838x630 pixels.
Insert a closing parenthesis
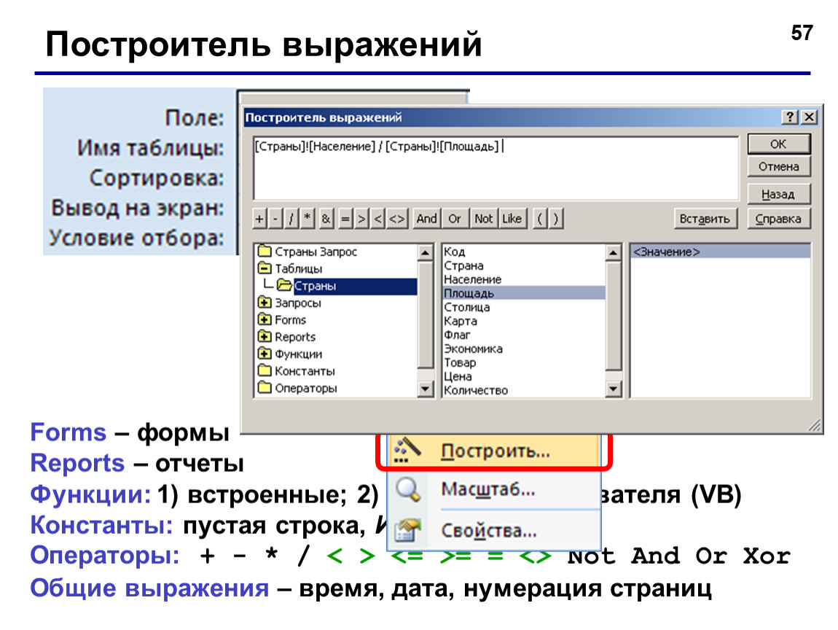pos(556,219)
